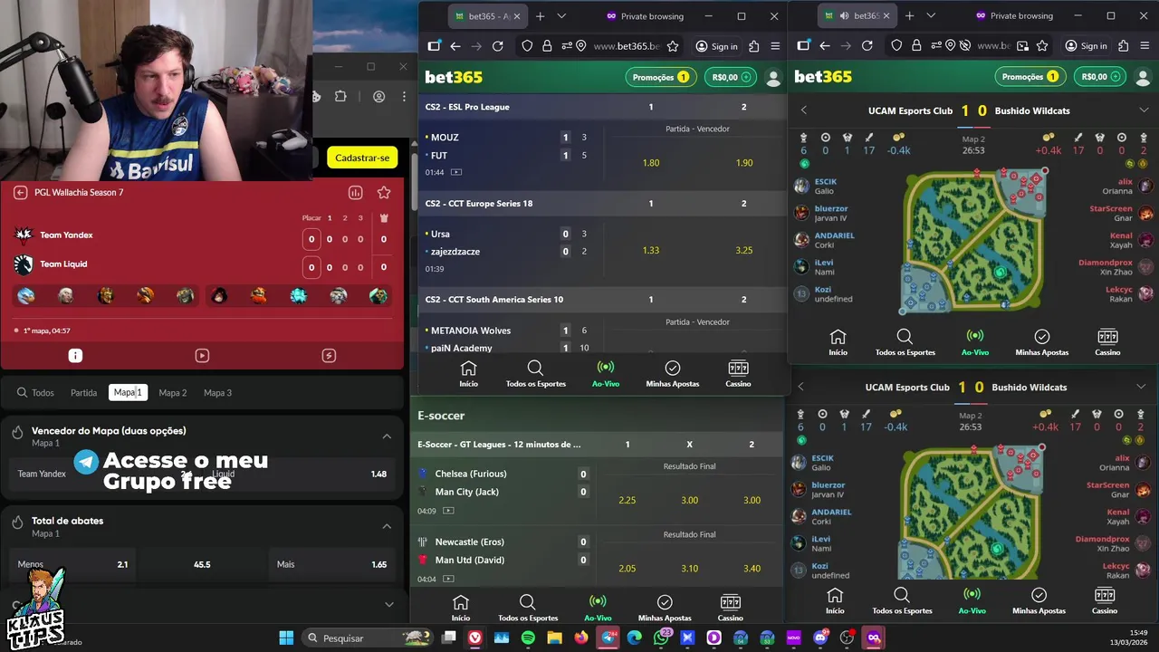Mute the audio-playing bet365 tab in right browser
1159x652 pixels.
coord(844,16)
